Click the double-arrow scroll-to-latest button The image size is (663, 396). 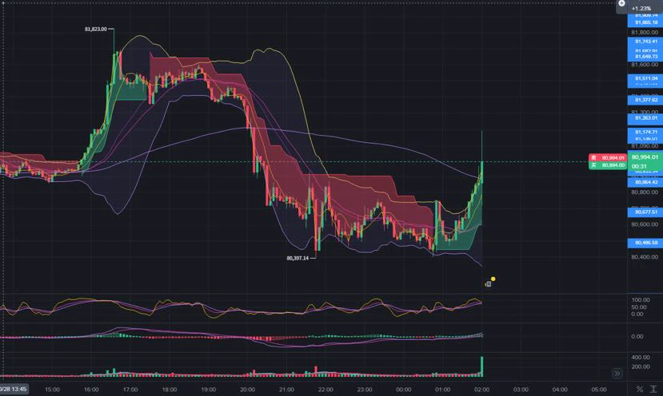[x=617, y=373]
